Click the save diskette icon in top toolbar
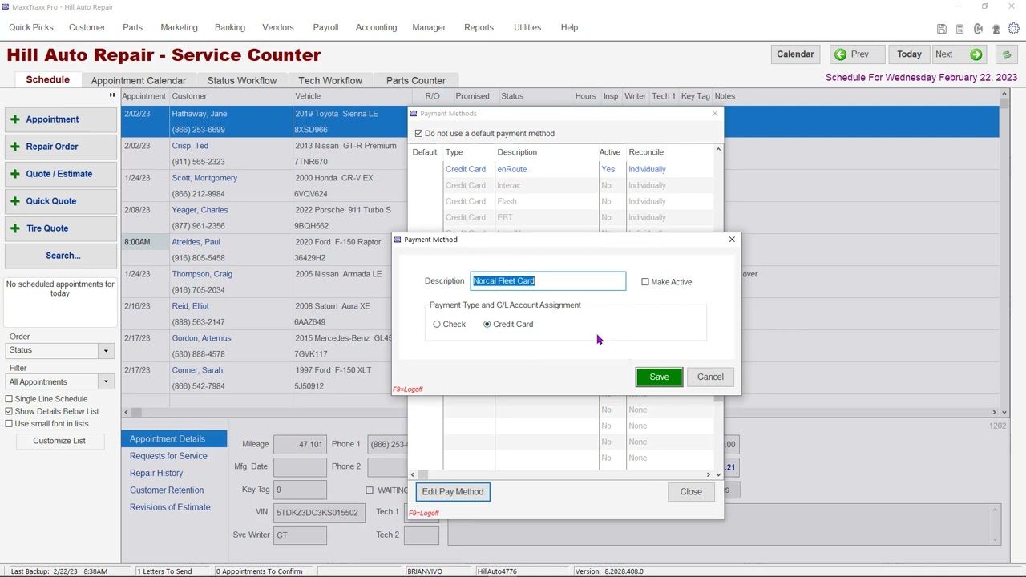The height and width of the screenshot is (577, 1026). coord(942,29)
